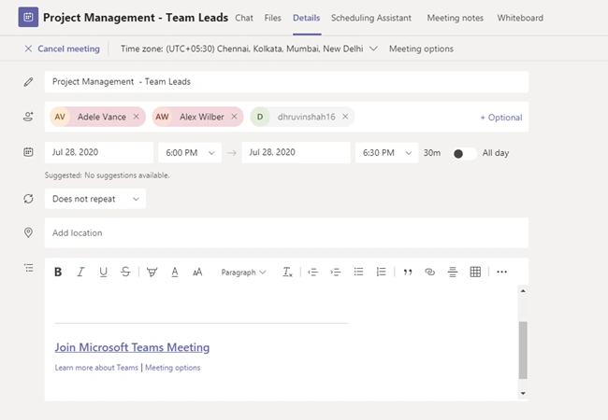Open the Whiteboard tab
Screen dimensions: 608x420
pyautogui.click(x=520, y=18)
